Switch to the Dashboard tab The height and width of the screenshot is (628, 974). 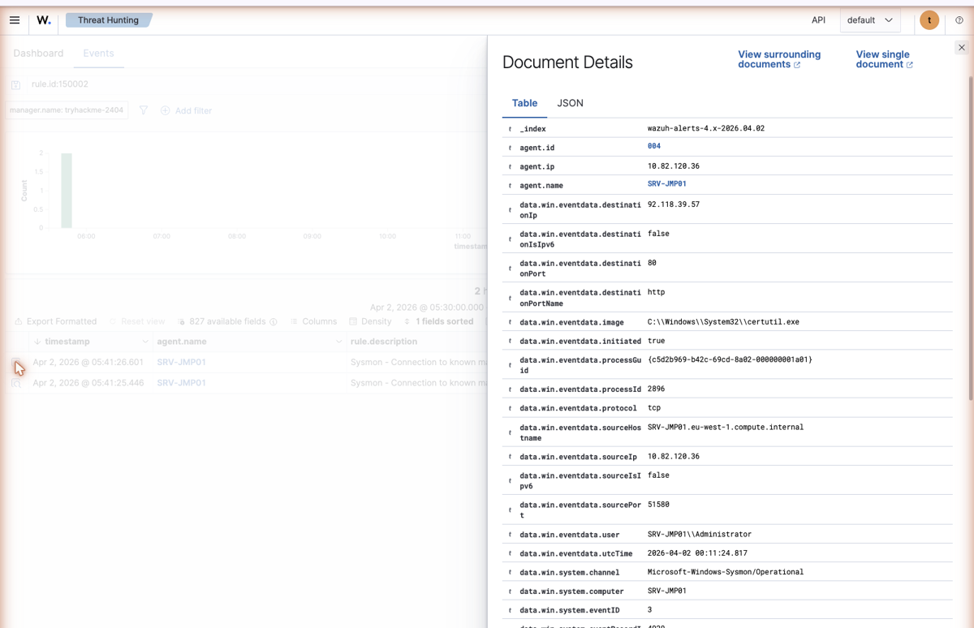click(38, 54)
